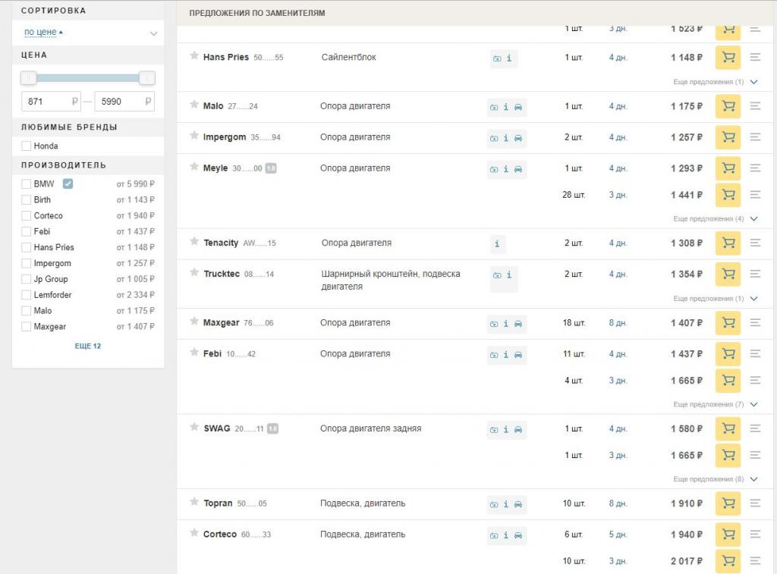
Task: Tick the Maxgear manufacturer filter checkbox
Action: click(27, 326)
